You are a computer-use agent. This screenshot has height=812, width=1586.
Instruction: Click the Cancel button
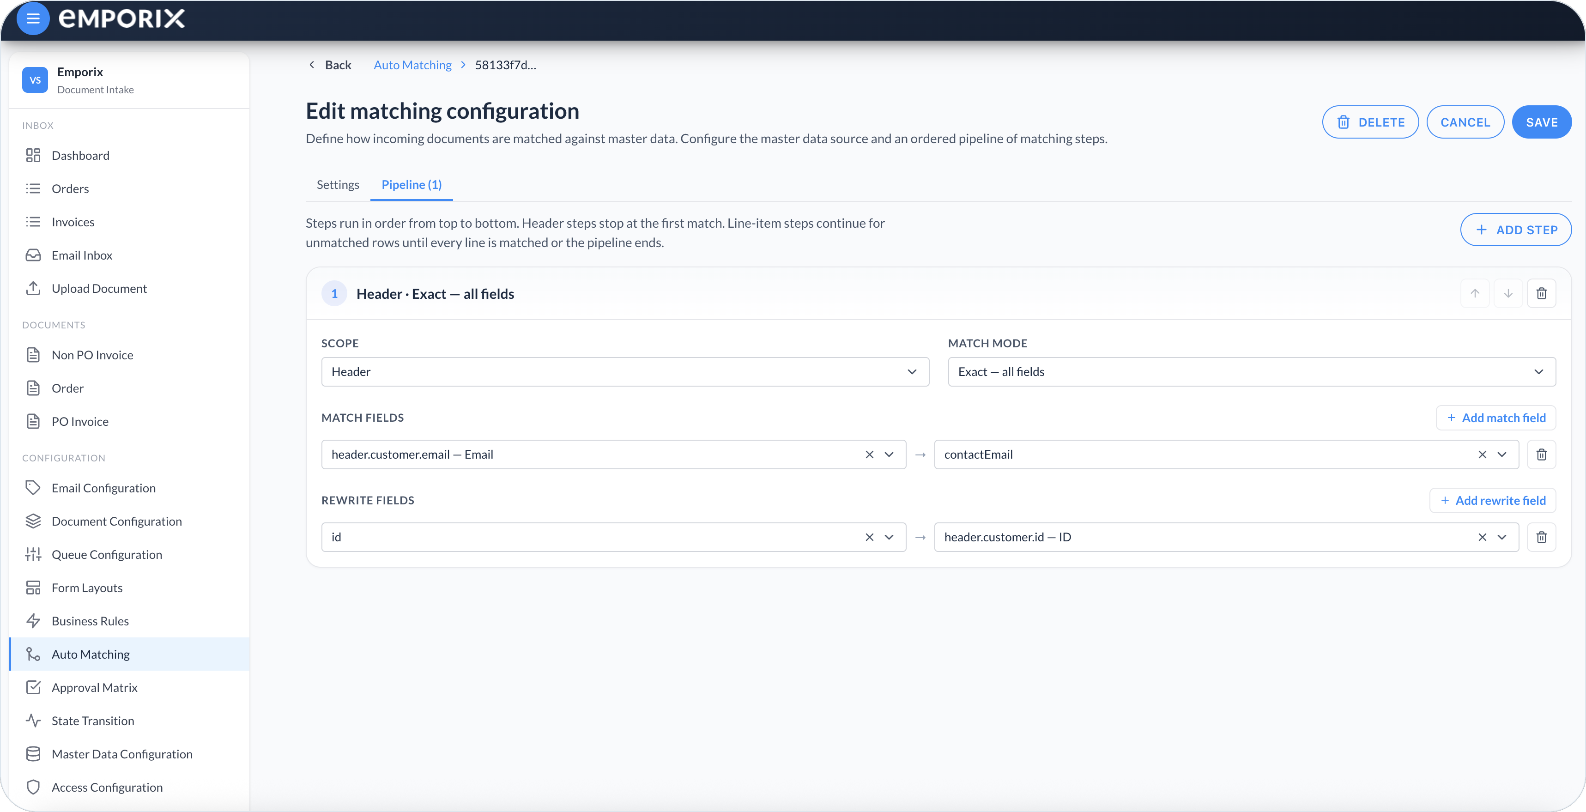[1465, 122]
